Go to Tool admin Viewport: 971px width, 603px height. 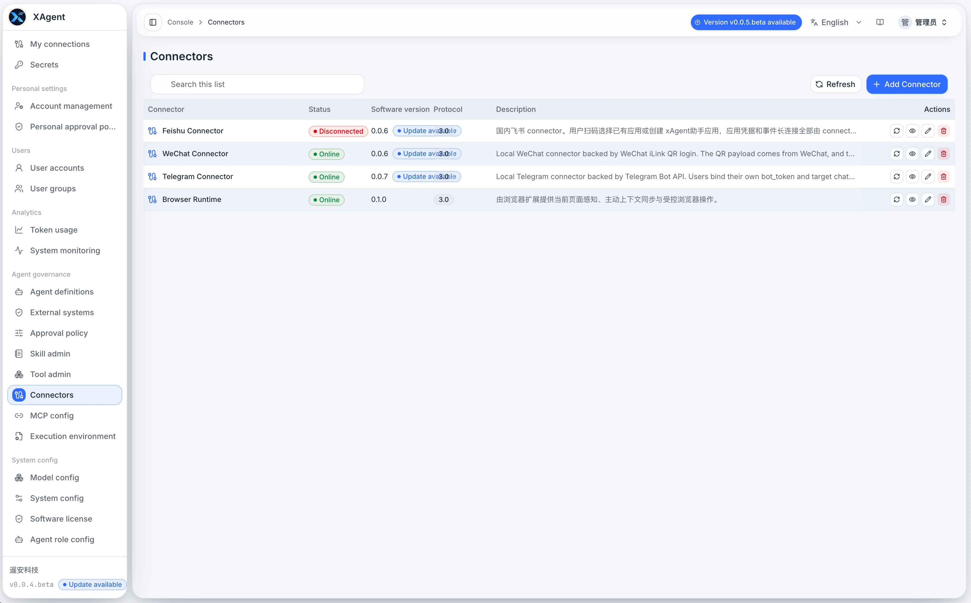click(65, 374)
